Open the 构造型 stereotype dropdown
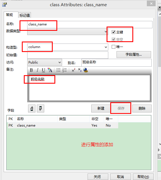Screen dimensions: 161x180 tap(106, 47)
